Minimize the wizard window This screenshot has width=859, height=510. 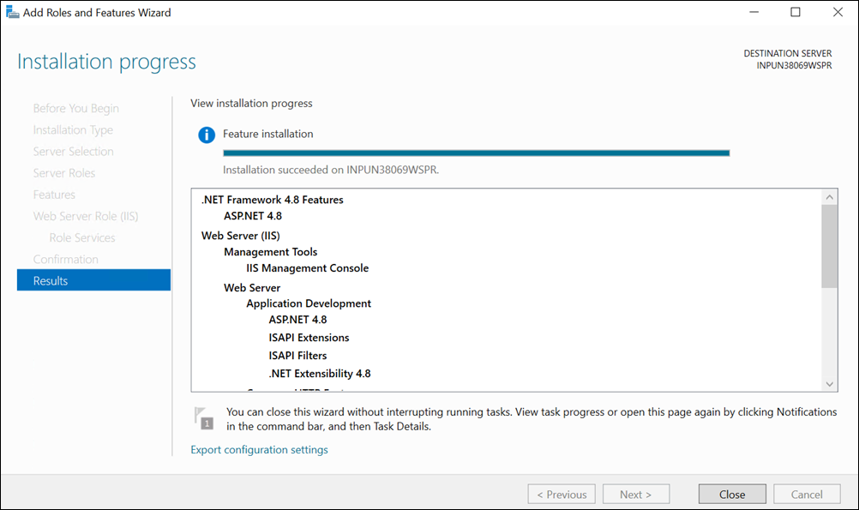[754, 13]
